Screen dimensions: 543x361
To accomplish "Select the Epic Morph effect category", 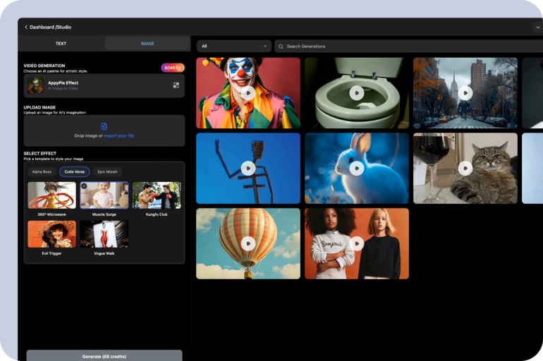I will pyautogui.click(x=108, y=171).
